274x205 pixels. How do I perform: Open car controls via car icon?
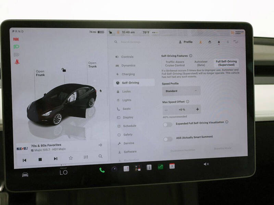(x=25, y=175)
